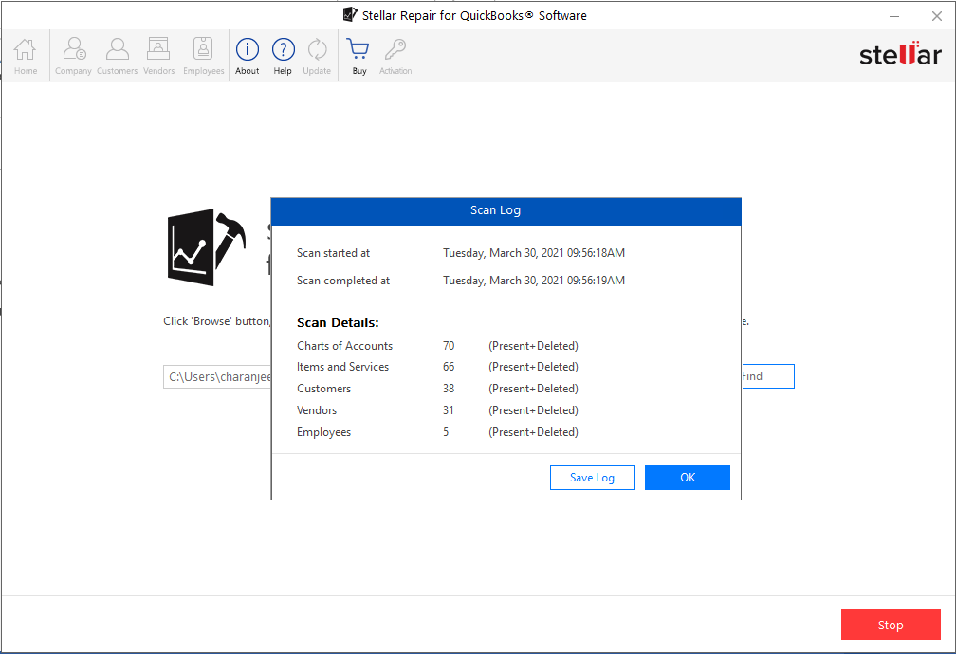Show the About information icon
956x654 pixels.
247,56
